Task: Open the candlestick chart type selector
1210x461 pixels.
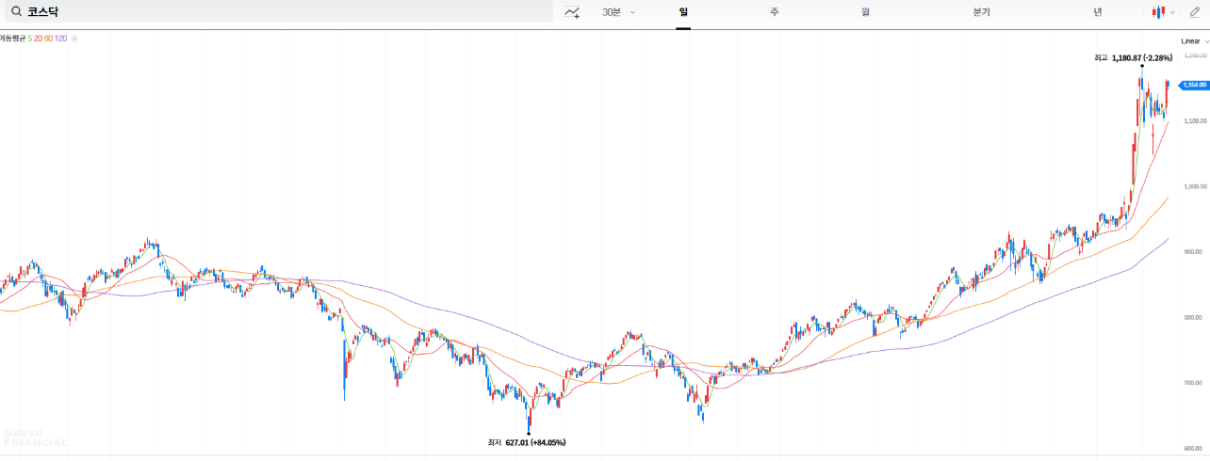Action: click(x=1158, y=12)
